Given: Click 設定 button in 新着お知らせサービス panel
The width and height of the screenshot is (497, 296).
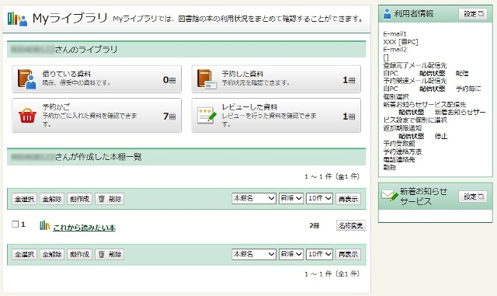Looking at the screenshot, I should coord(473,197).
